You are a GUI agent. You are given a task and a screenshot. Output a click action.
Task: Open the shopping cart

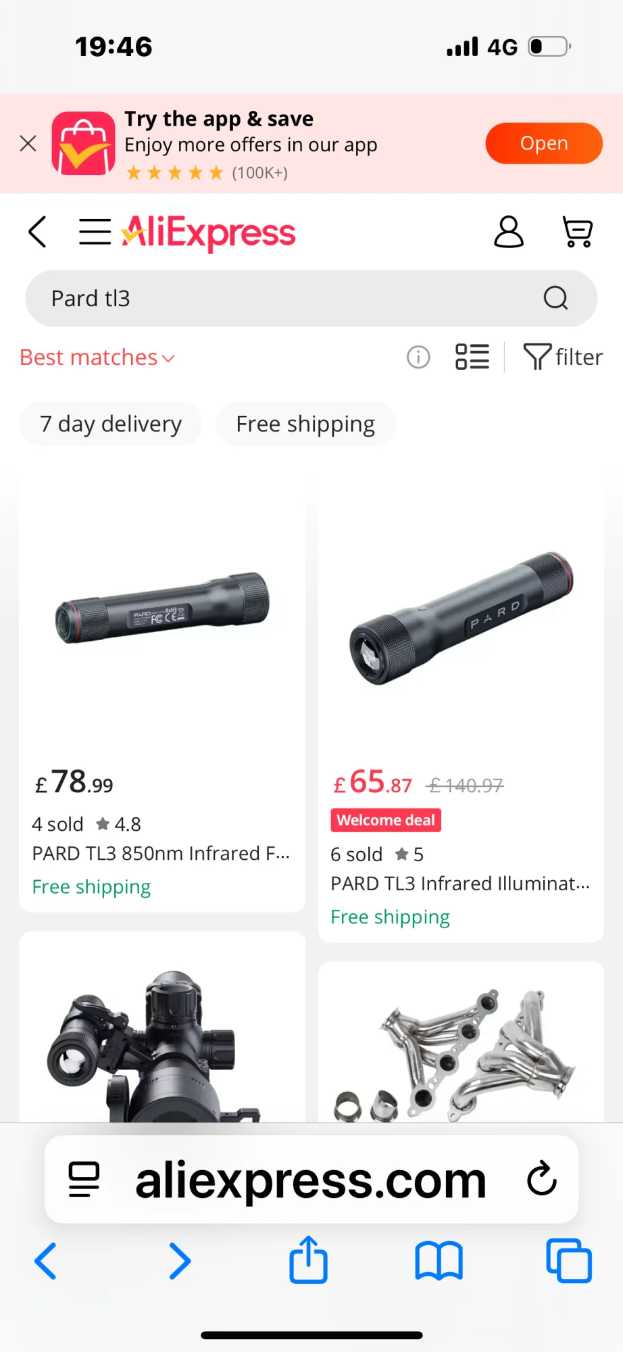pyautogui.click(x=578, y=232)
